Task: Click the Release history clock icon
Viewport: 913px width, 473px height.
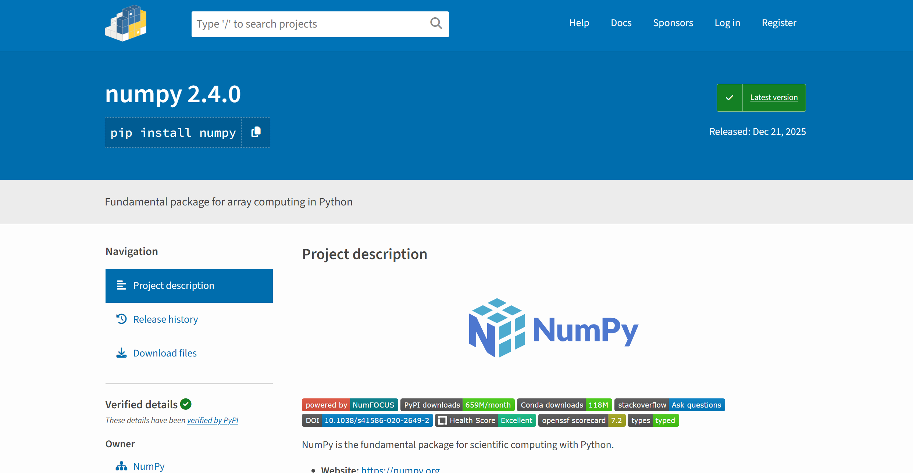Action: click(122, 319)
